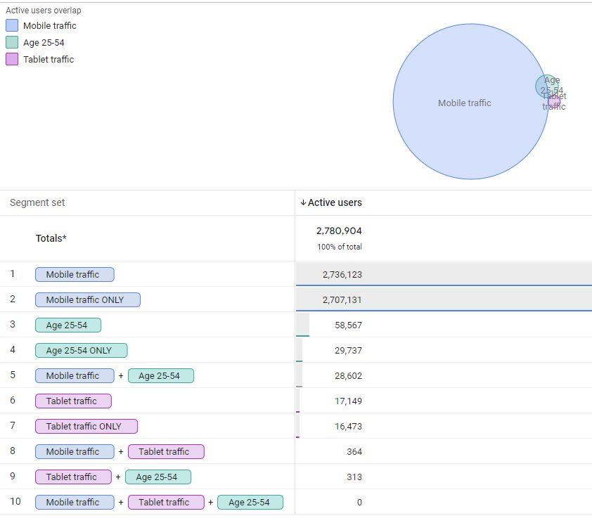Viewport: 592px width, 530px height.
Task: Click the Age 25-54 legend label
Action: [44, 43]
